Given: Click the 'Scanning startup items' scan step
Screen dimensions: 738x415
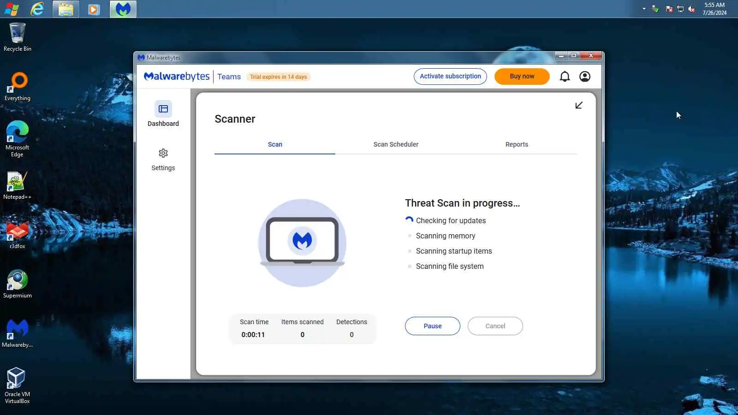Looking at the screenshot, I should pos(454,251).
